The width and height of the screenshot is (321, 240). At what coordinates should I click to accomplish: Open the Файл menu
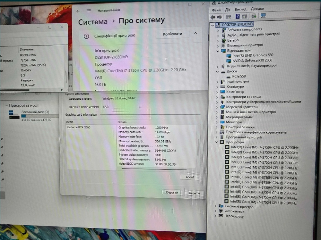(x=216, y=10)
